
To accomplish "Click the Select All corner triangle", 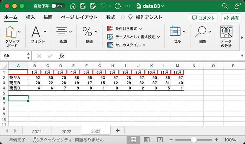I will tap(4, 66).
